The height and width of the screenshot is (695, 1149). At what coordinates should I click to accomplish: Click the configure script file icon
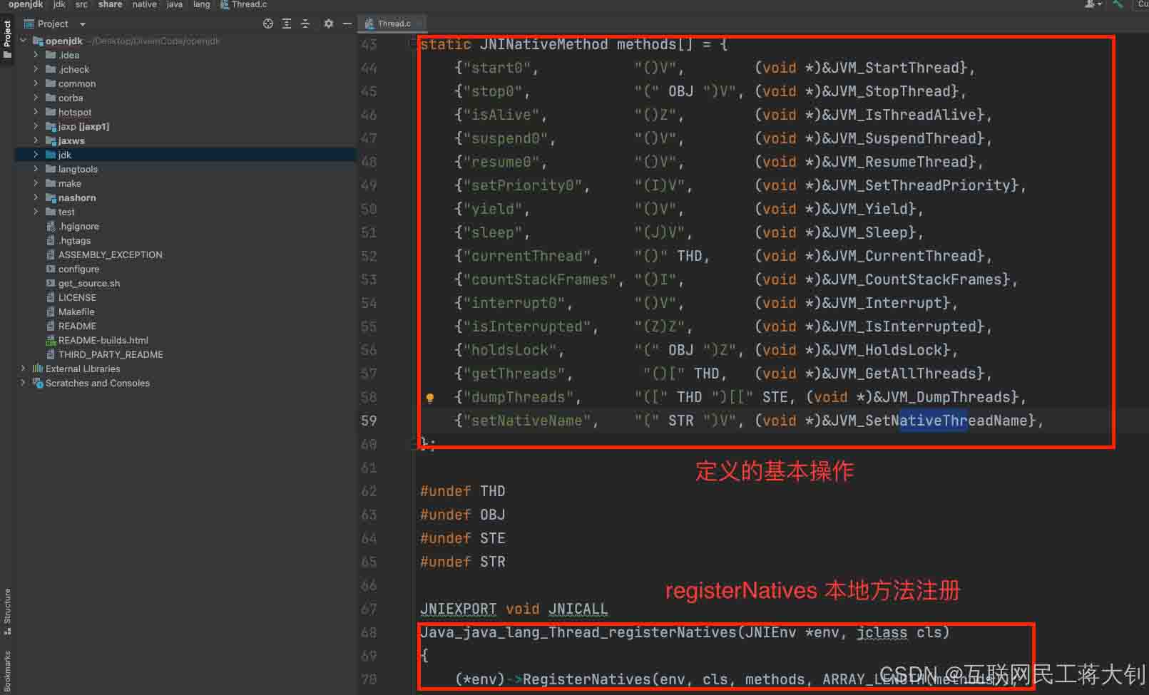[51, 269]
